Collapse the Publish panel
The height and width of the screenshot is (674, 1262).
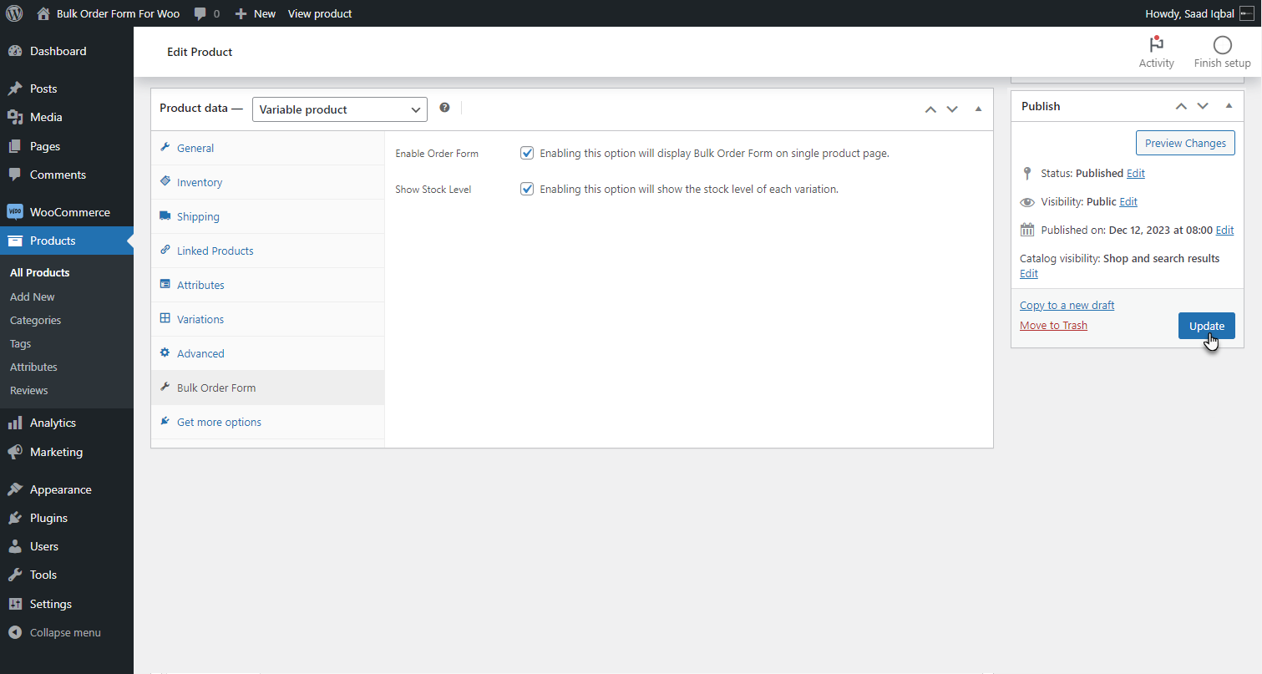click(1229, 106)
